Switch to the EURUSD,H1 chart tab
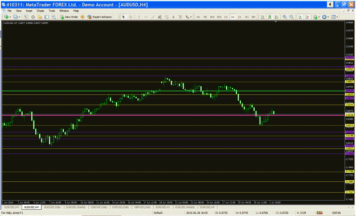This screenshot has height=216, width=356. [x=163, y=207]
